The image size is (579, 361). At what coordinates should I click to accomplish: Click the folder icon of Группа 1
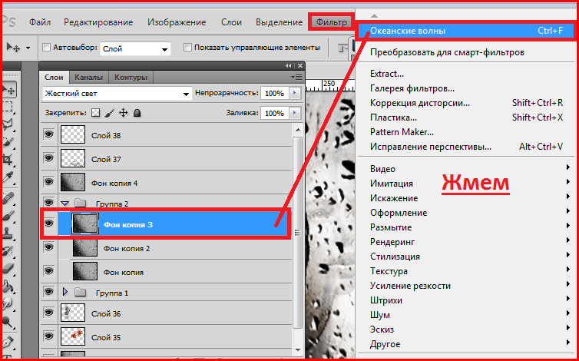pyautogui.click(x=80, y=293)
